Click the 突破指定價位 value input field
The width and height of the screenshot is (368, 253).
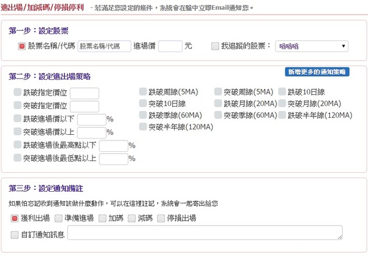84,106
